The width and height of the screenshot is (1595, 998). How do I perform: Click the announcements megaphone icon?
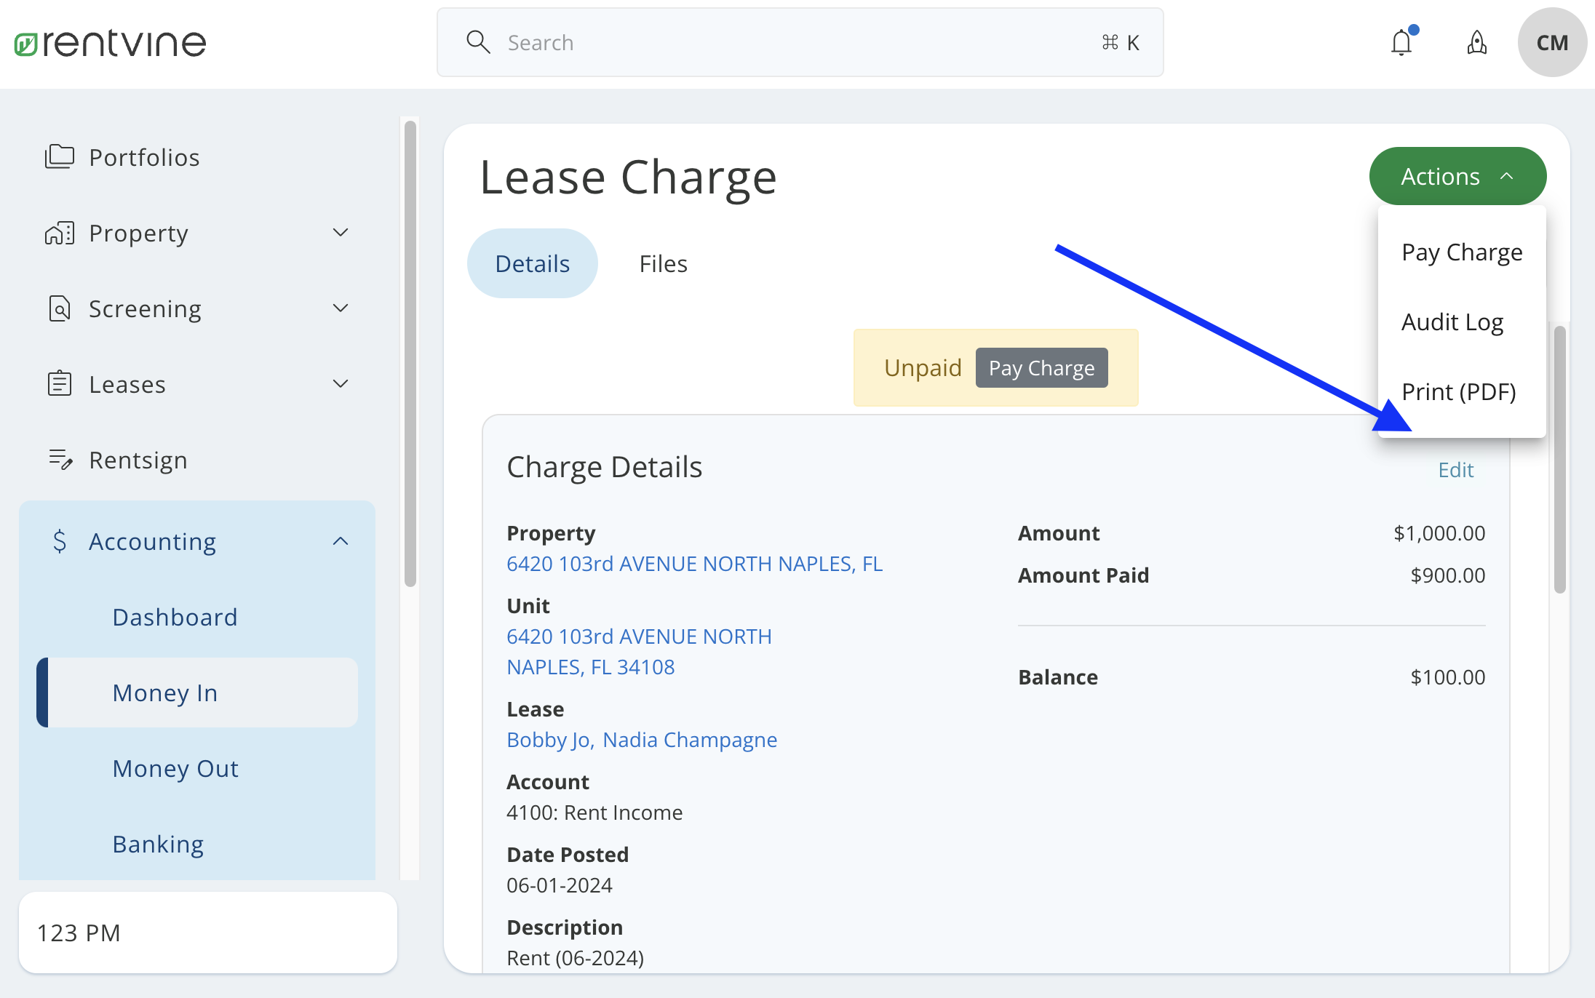coord(1477,43)
